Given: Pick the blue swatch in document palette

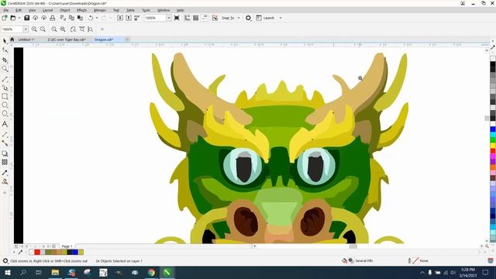Looking at the screenshot, I should click(x=75, y=252).
